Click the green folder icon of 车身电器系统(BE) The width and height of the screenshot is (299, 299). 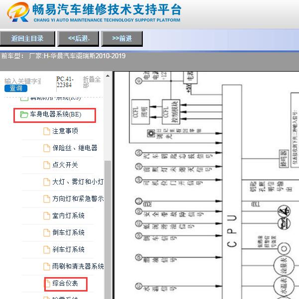coord(24,114)
